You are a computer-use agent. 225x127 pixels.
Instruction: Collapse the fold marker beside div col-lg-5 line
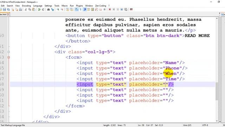[x=8, y=52]
